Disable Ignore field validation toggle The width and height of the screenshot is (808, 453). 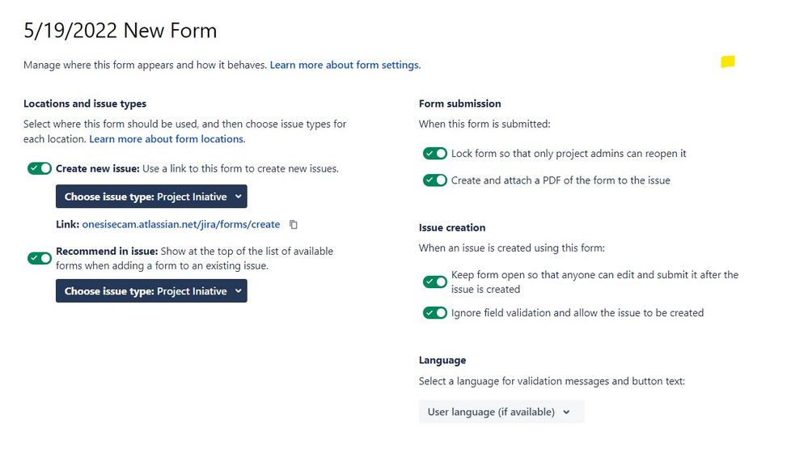click(x=435, y=312)
